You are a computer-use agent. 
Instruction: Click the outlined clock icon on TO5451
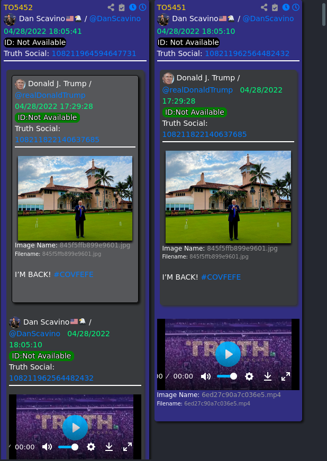296,7
